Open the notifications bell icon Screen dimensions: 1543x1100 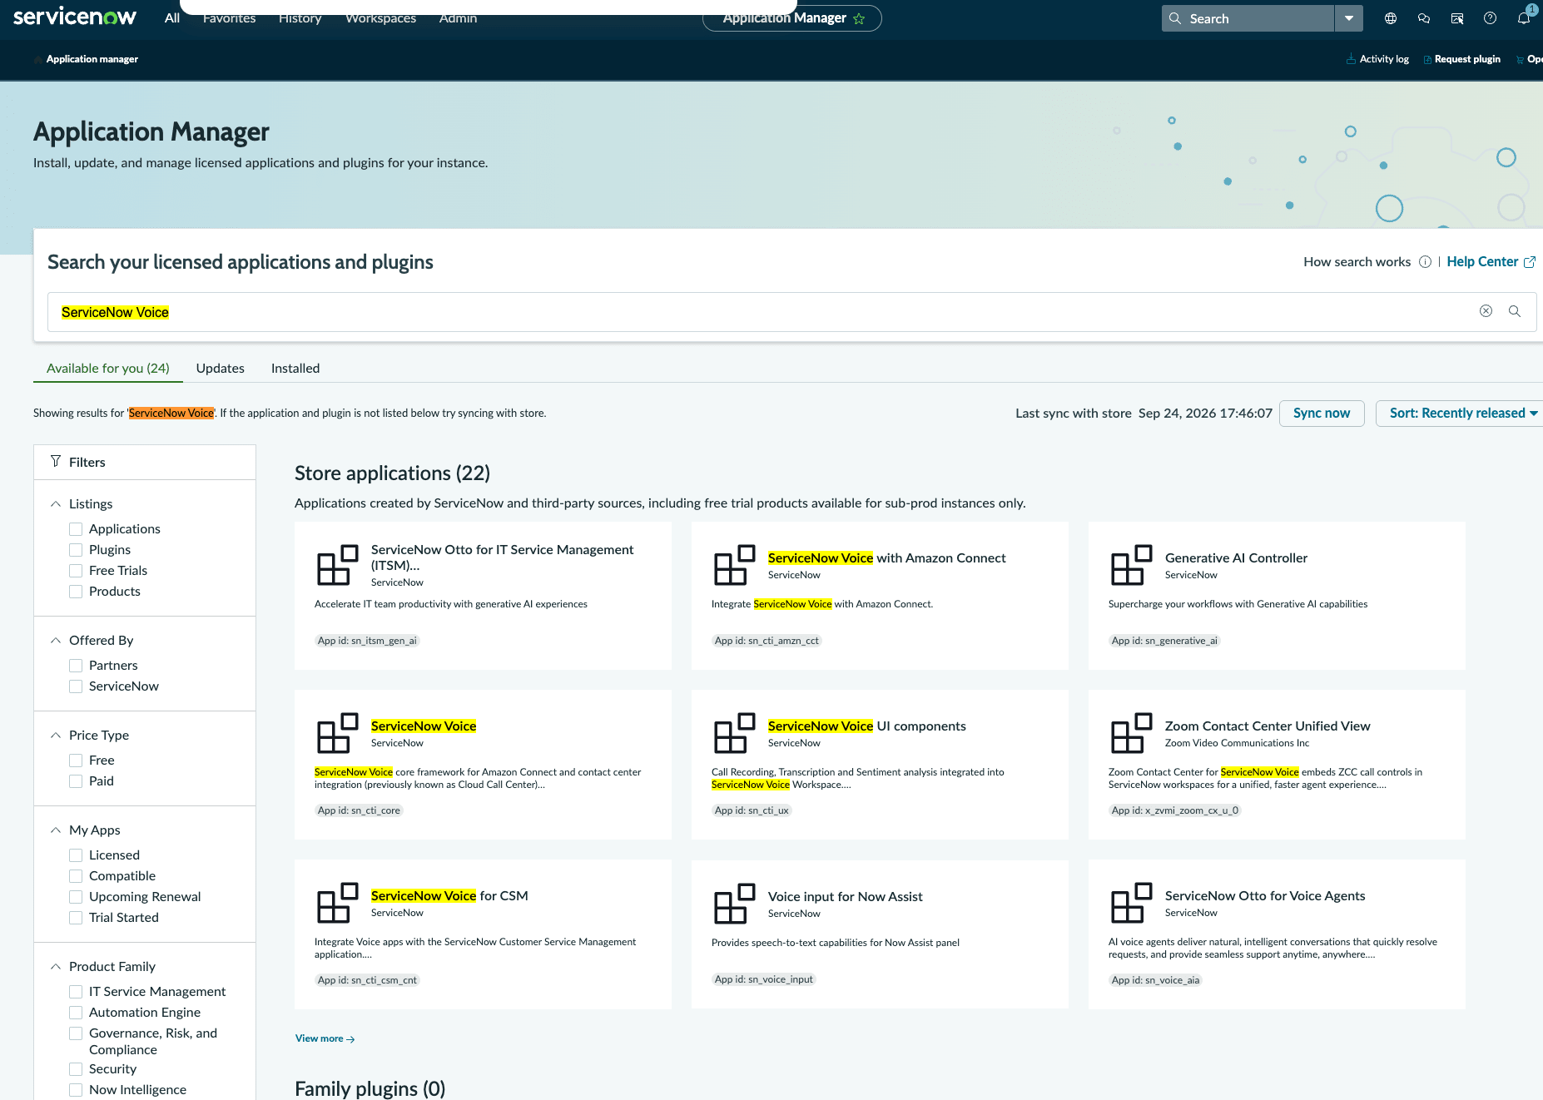click(1524, 18)
